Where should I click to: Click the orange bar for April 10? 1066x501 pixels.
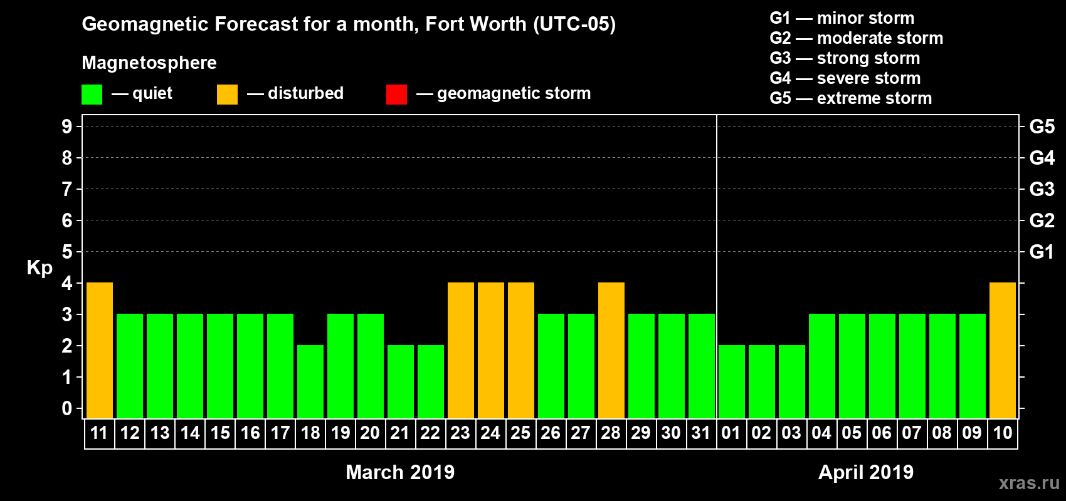1003,350
